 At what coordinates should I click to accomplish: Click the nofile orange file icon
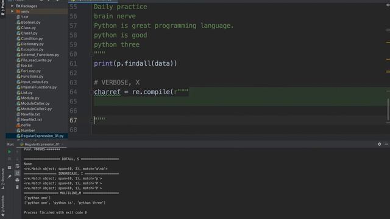18,125
